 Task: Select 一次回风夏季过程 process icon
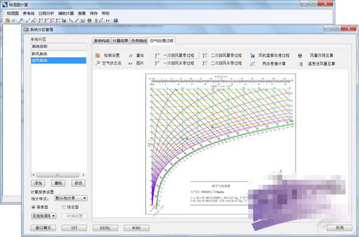(x=157, y=55)
